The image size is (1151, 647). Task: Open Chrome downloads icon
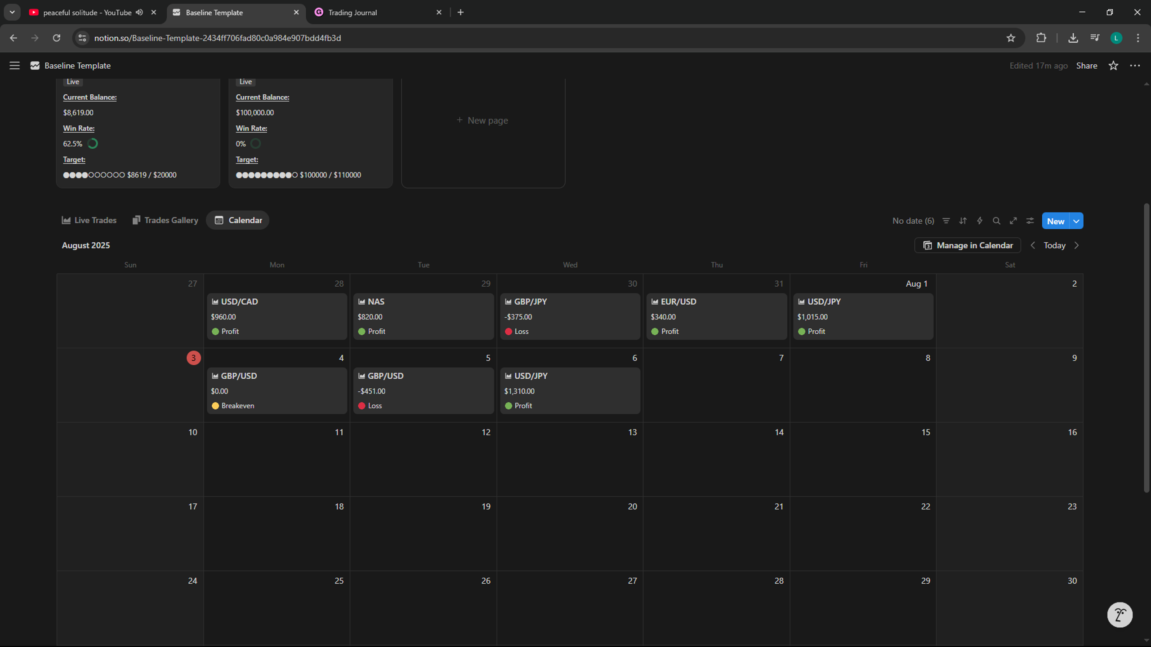point(1073,38)
